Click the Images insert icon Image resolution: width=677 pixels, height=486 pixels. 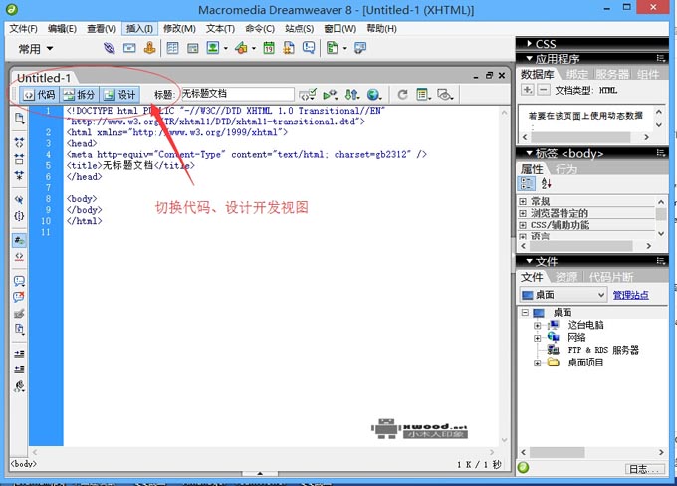point(213,48)
